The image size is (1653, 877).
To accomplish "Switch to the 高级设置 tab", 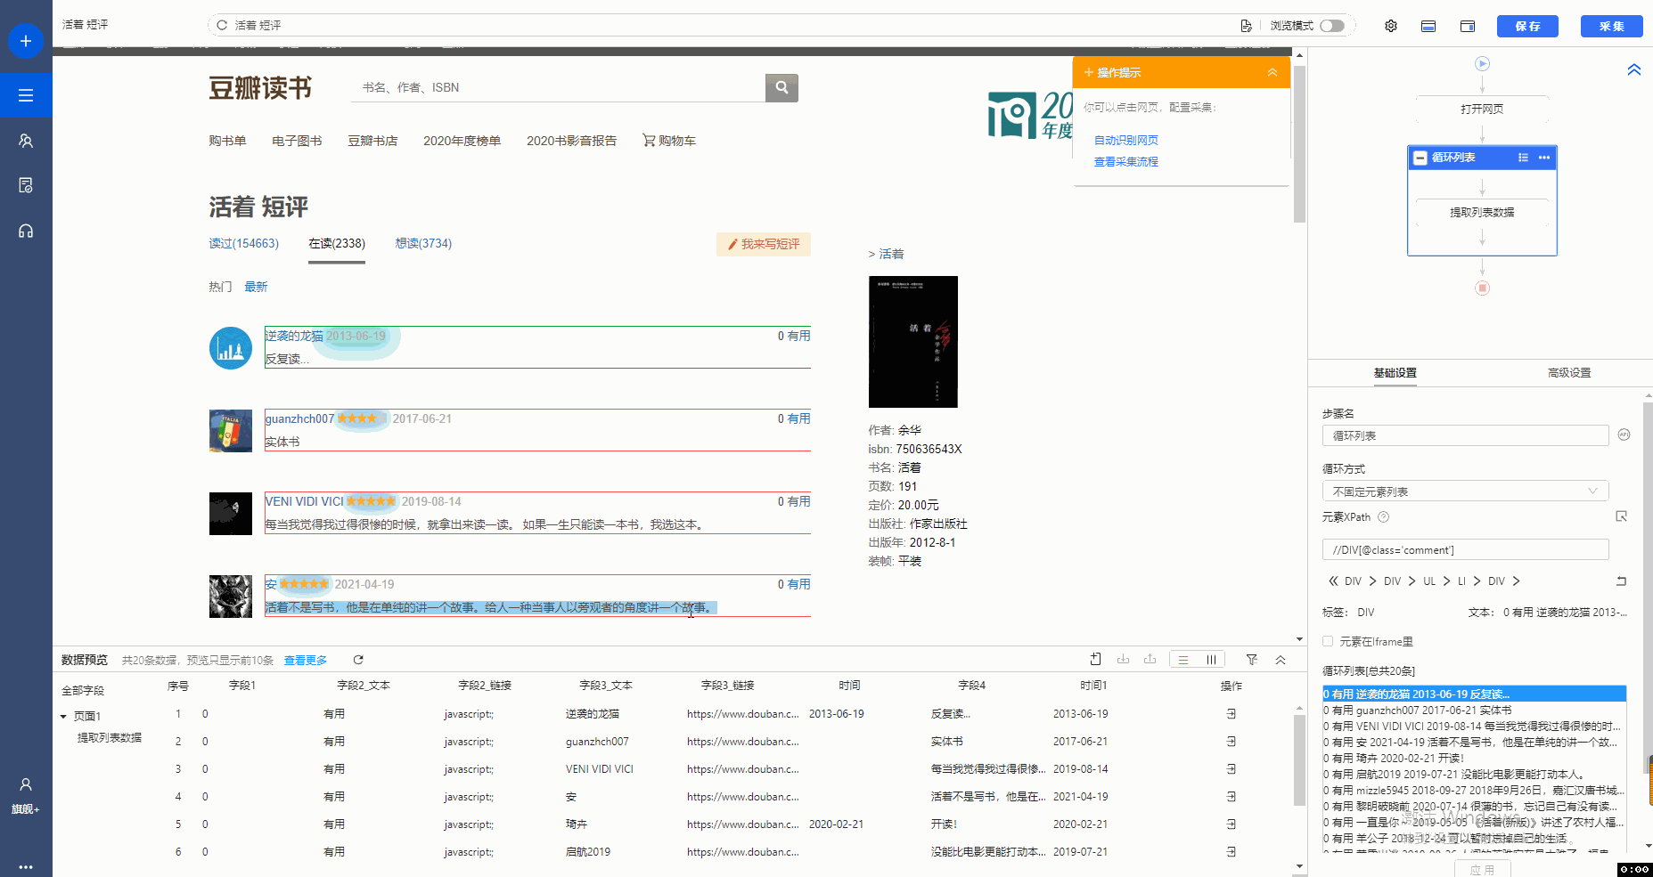I will 1569,373.
